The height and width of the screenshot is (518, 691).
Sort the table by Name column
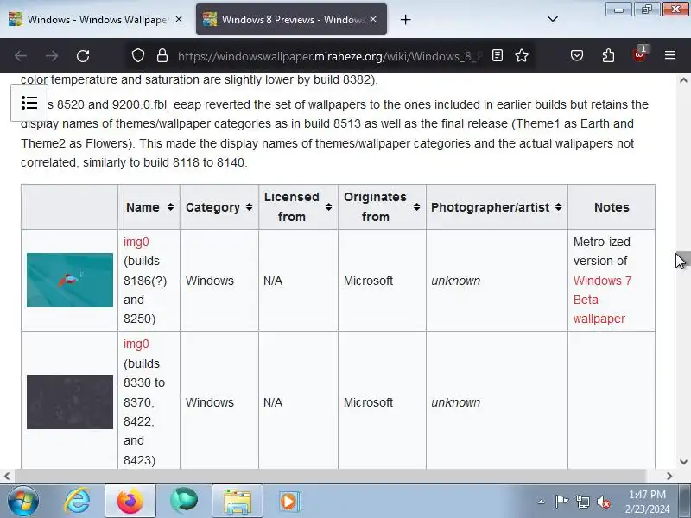click(149, 207)
